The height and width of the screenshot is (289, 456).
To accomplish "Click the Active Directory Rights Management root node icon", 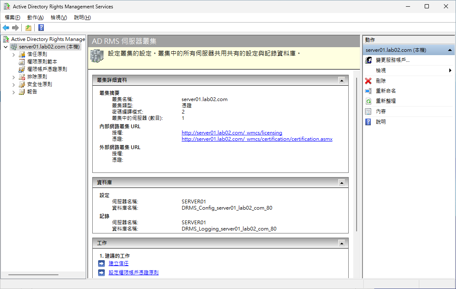I will click(x=6, y=39).
